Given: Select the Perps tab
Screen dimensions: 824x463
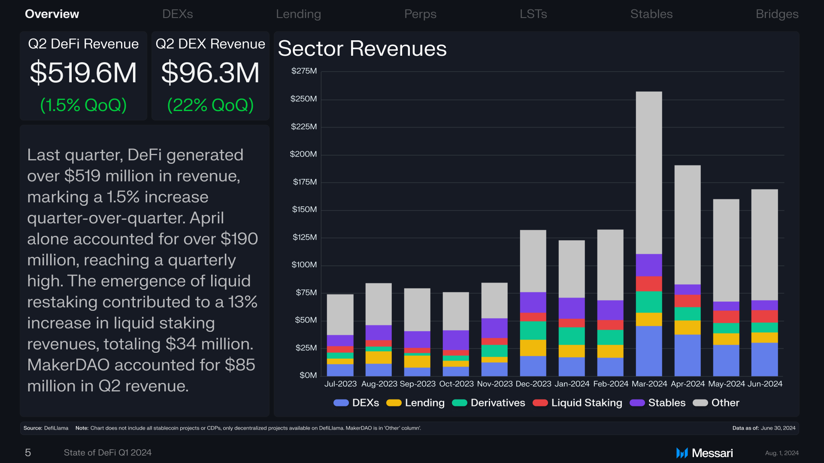Looking at the screenshot, I should (x=420, y=14).
